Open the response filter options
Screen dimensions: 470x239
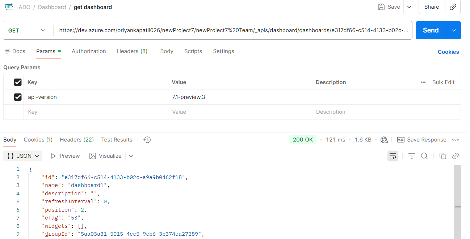(x=411, y=156)
